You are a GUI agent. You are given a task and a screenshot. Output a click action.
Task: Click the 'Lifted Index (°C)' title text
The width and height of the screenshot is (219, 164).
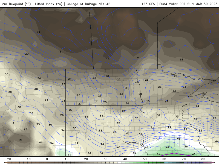[49, 4]
